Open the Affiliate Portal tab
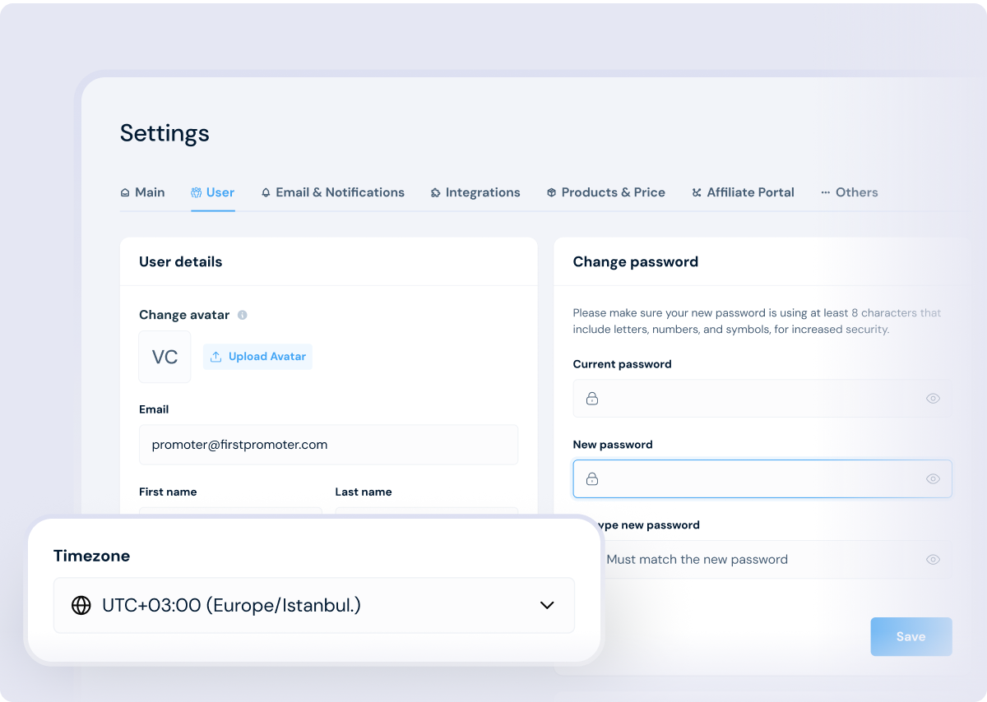 tap(744, 192)
